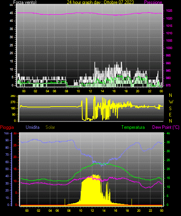Click '15' on the red rain axis
This screenshot has width=181, height=216.
pyautogui.click(x=15, y=169)
